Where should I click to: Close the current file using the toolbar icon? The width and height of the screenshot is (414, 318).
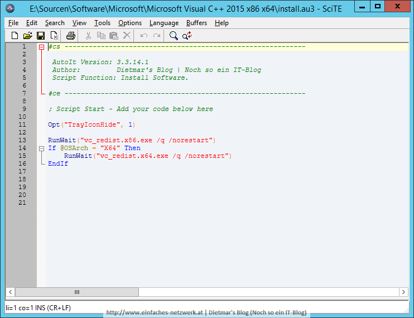(x=54, y=35)
